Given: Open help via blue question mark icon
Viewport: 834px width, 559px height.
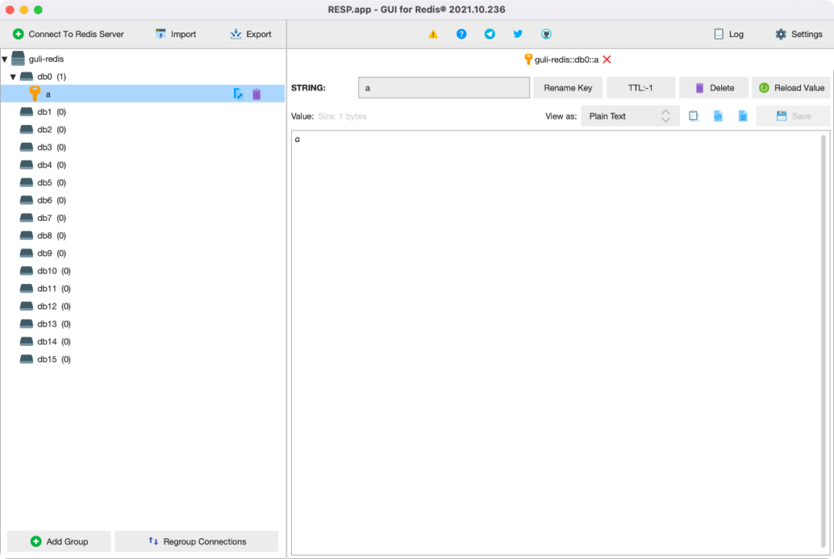Looking at the screenshot, I should tap(461, 34).
